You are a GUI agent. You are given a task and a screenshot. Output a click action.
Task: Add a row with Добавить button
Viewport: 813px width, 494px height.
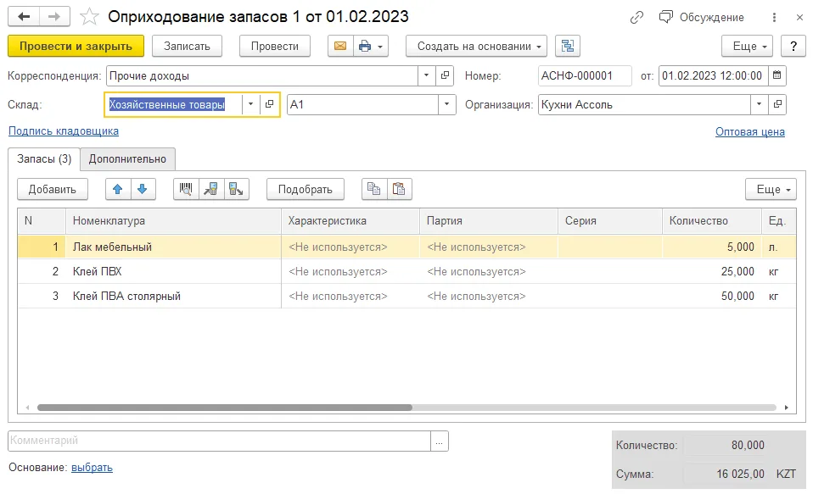(x=53, y=189)
